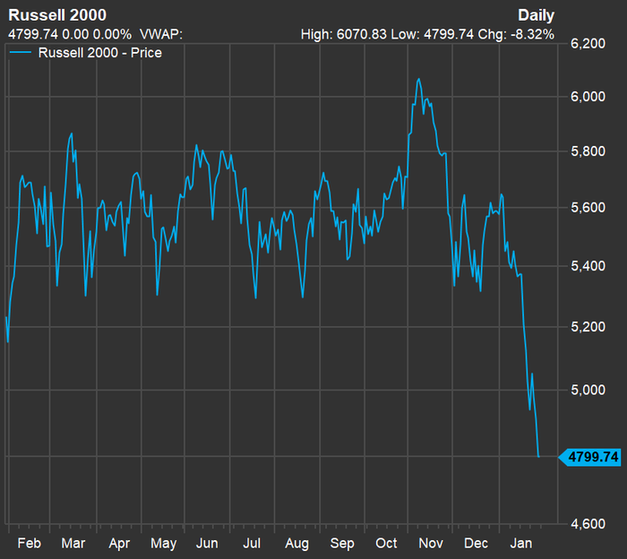Click the VWAP label
The image size is (627, 559).
pyautogui.click(x=161, y=34)
